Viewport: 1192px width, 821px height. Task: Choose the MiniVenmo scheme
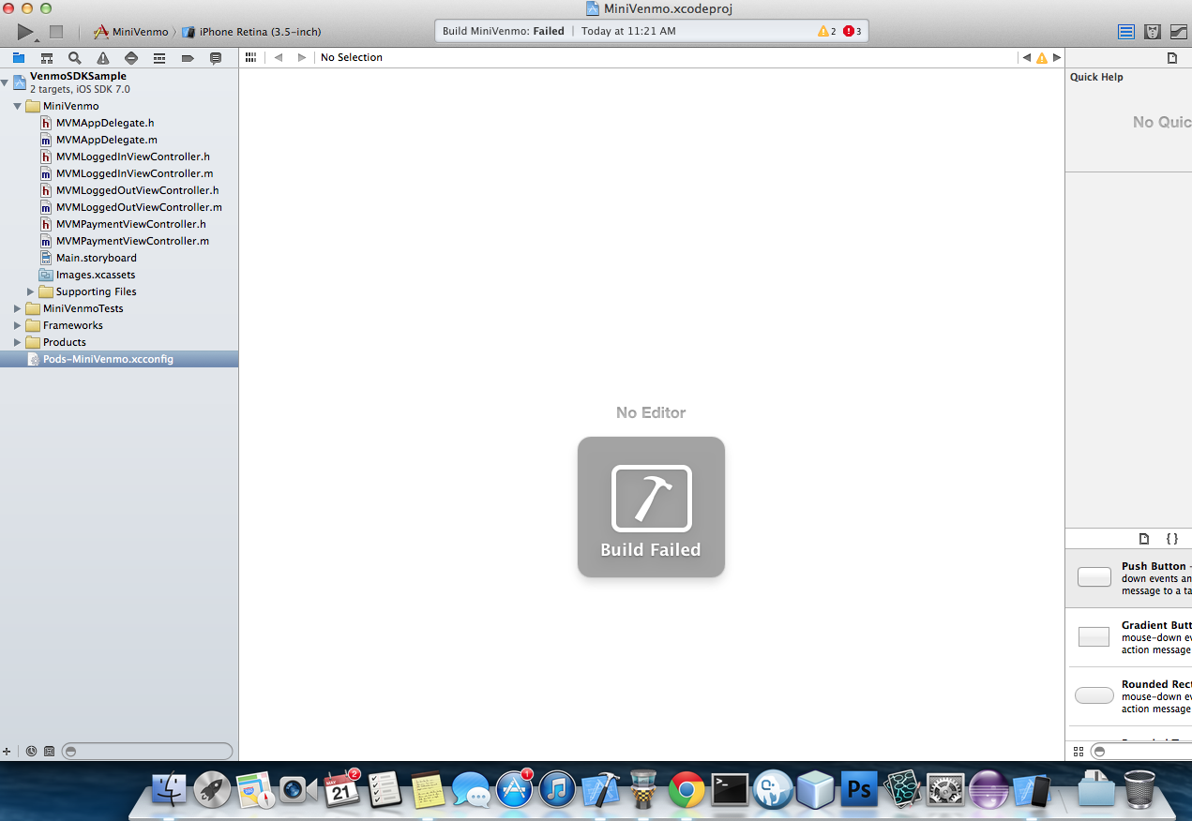click(131, 32)
